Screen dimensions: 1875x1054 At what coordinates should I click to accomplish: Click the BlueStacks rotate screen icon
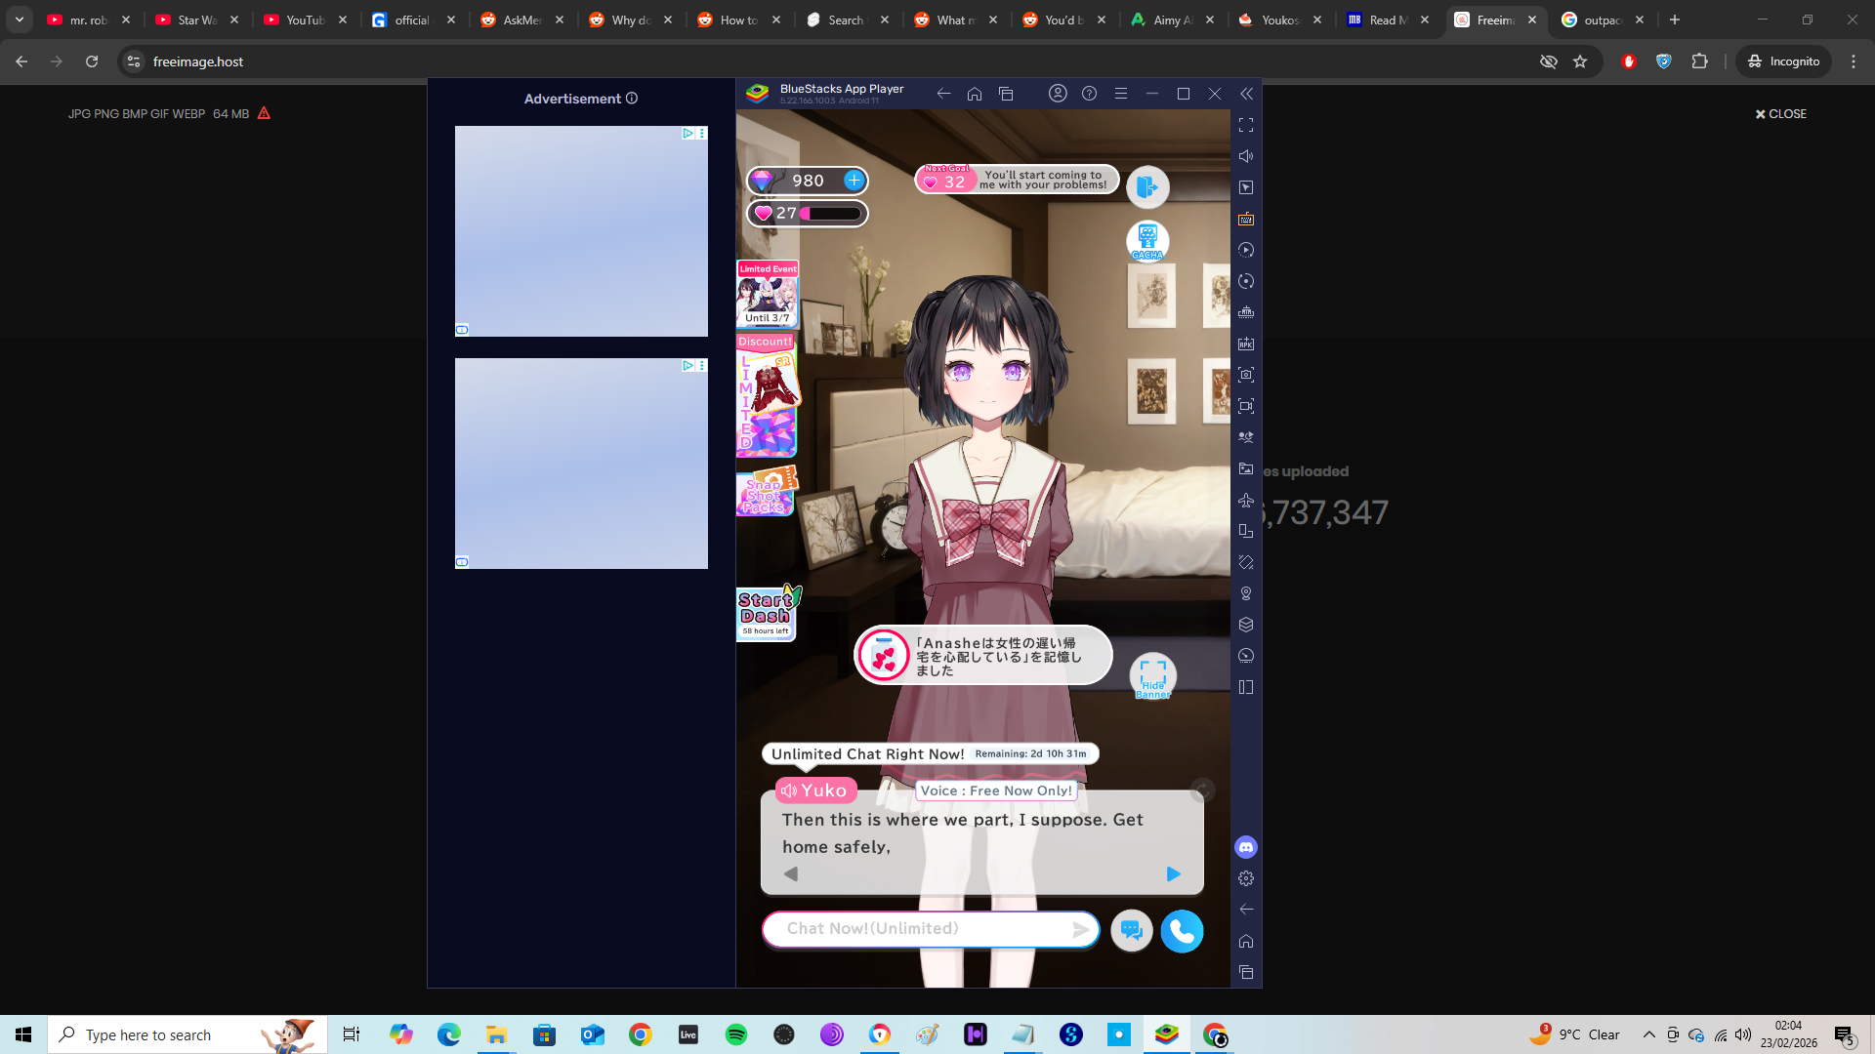pyautogui.click(x=1246, y=531)
